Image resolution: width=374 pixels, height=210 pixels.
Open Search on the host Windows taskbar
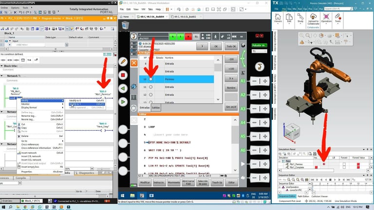[11, 207]
